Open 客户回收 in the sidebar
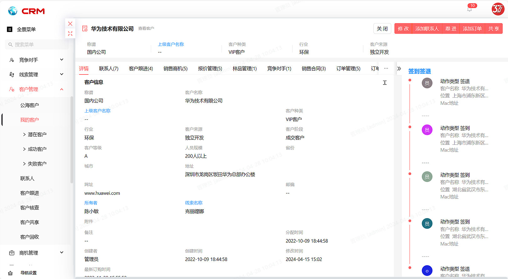This screenshot has width=508, height=279. pos(30,237)
